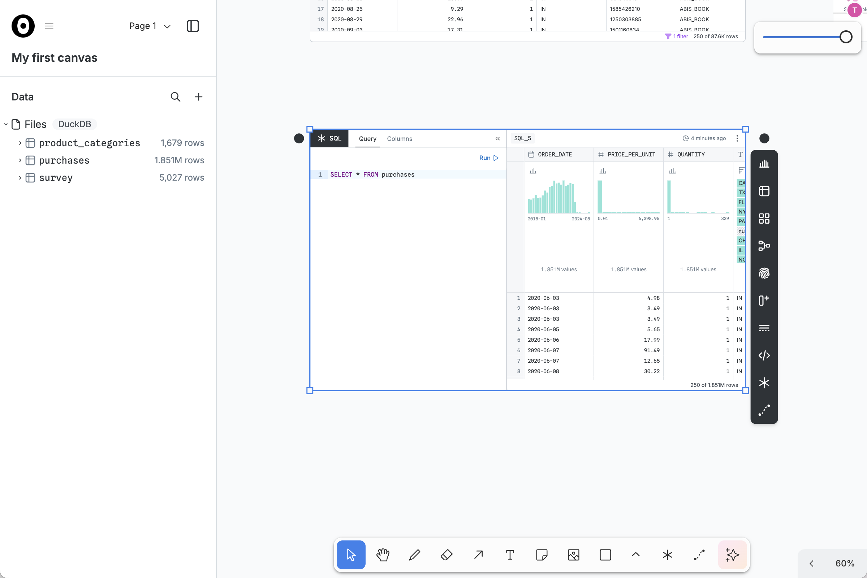Screen dimensions: 867x578
Task: Search the Data panel
Action: [176, 97]
